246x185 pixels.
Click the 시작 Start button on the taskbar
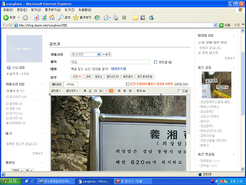tap(11, 182)
